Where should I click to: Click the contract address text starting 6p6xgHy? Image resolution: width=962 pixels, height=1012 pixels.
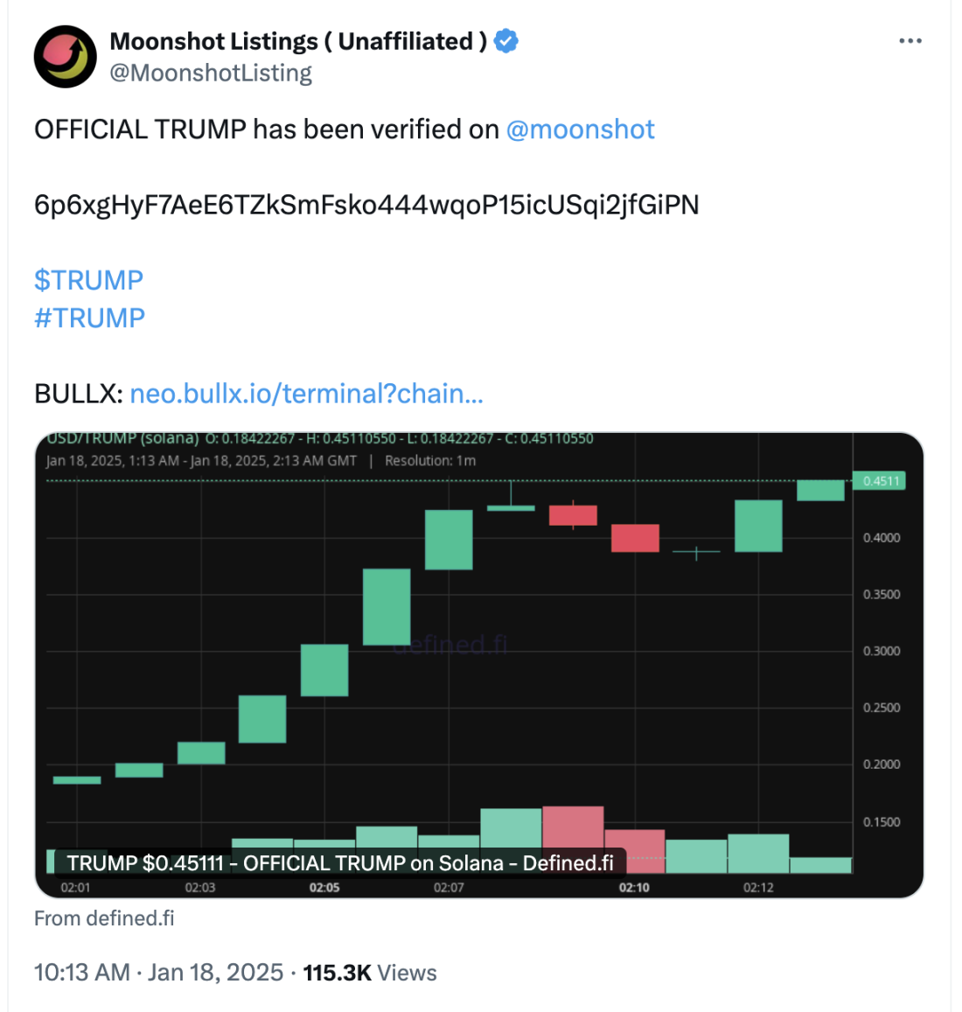(366, 205)
